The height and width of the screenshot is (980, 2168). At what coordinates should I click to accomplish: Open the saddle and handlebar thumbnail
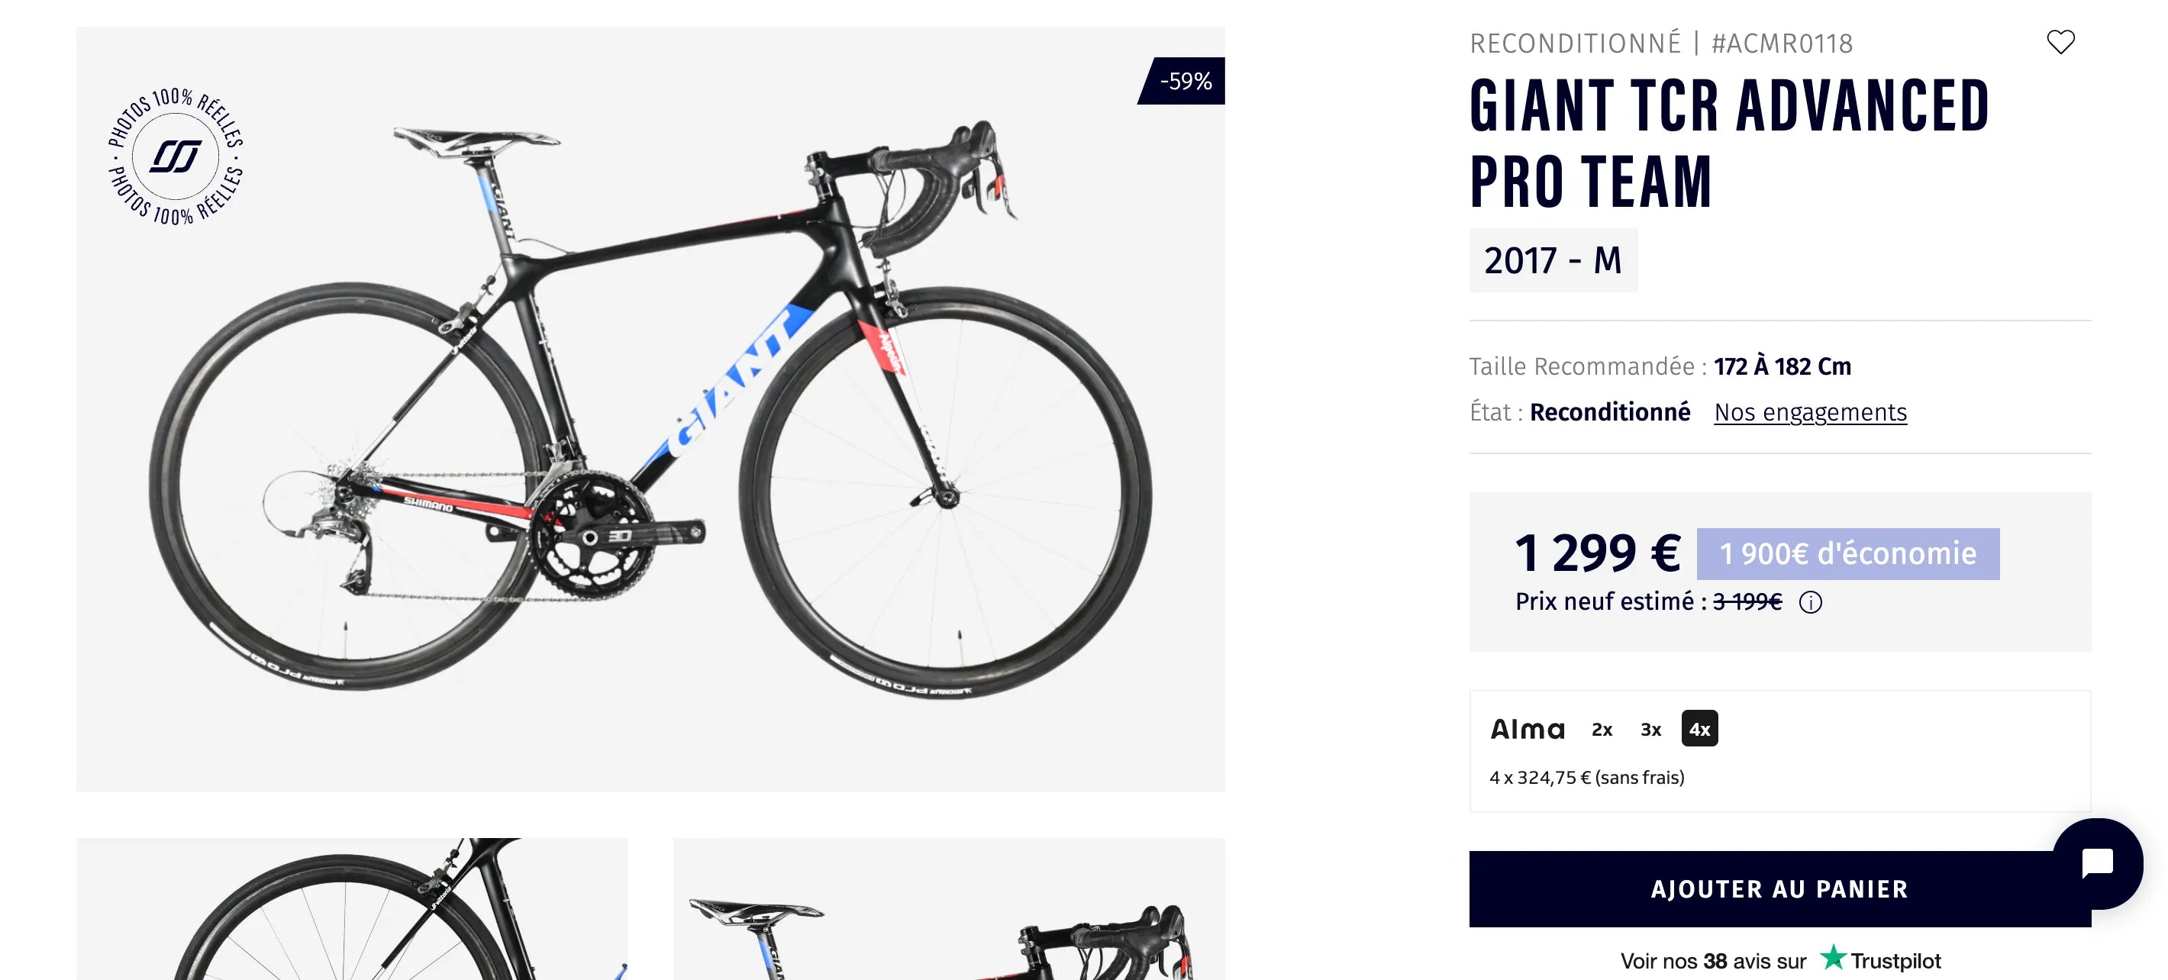[948, 908]
